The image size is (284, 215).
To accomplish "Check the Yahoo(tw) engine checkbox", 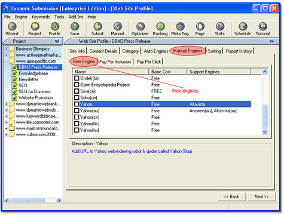I will (77, 130).
